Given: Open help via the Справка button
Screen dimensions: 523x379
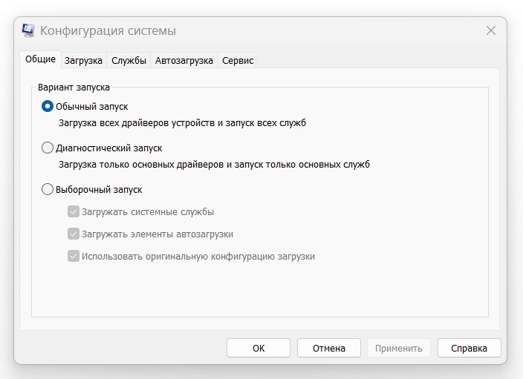Looking at the screenshot, I should click(470, 348).
